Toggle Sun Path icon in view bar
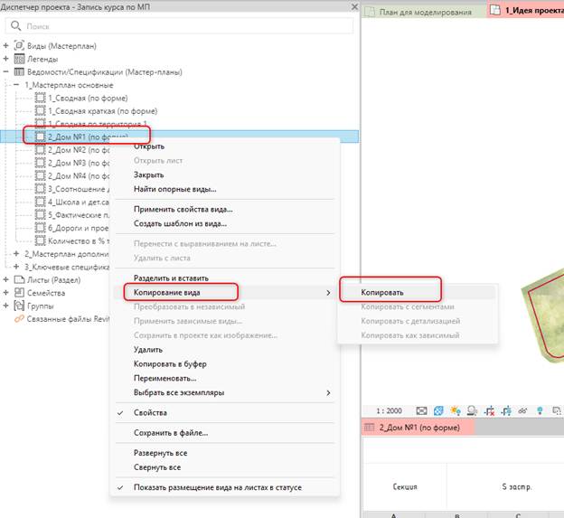This screenshot has width=564, height=518. [455, 410]
